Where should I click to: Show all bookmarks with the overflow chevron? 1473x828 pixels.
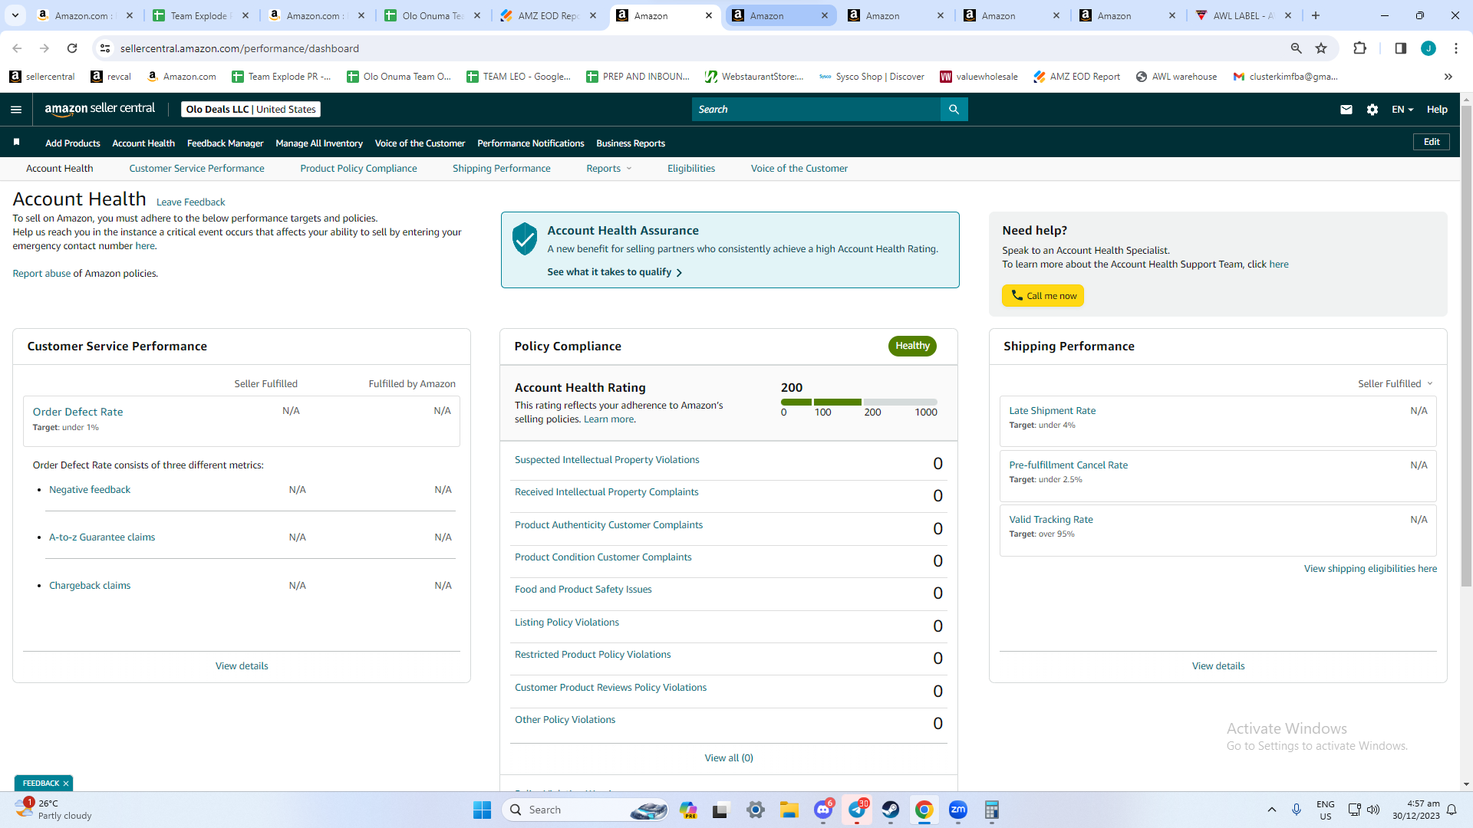pyautogui.click(x=1448, y=77)
